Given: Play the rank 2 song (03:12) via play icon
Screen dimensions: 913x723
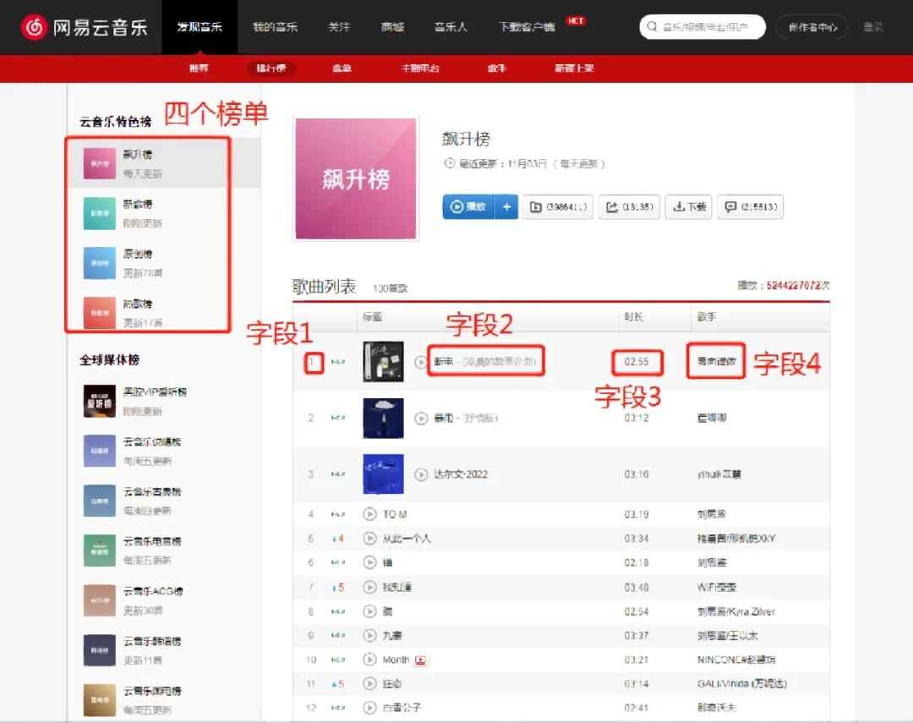Looking at the screenshot, I should [x=420, y=418].
